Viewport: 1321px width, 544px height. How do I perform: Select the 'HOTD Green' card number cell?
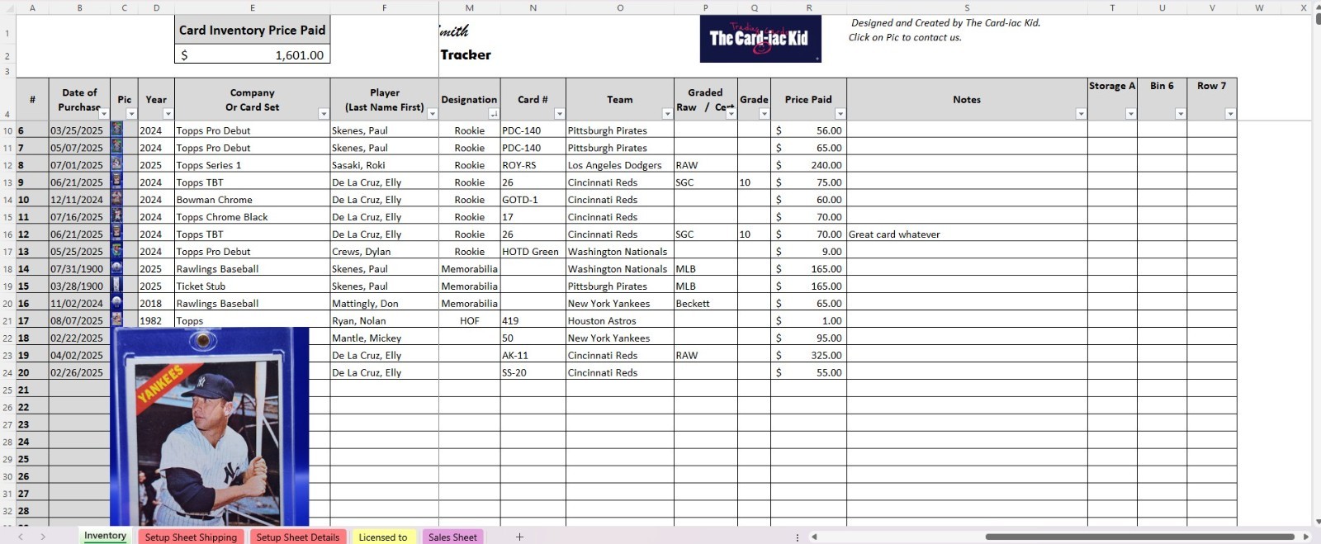coord(533,252)
